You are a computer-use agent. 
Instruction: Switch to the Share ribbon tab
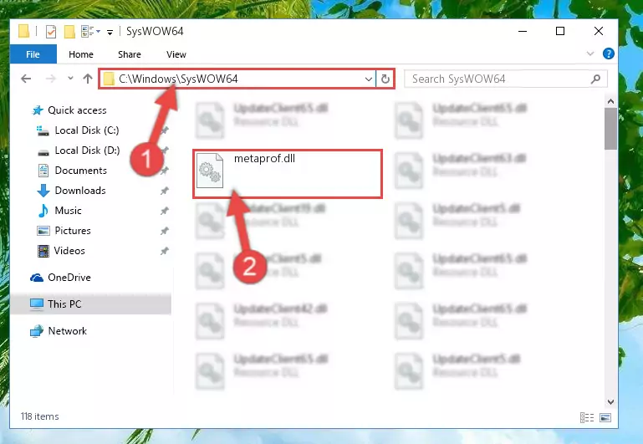point(130,54)
